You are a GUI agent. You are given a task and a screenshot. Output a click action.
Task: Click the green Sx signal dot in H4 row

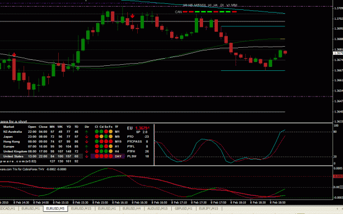click(106, 151)
